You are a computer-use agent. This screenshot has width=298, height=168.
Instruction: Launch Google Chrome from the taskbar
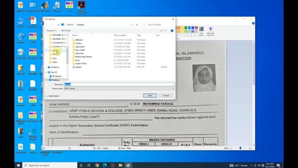click(x=97, y=165)
